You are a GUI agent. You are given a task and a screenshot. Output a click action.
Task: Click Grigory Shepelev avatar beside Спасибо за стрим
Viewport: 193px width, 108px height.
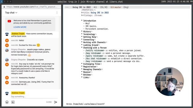(x=7, y=60)
